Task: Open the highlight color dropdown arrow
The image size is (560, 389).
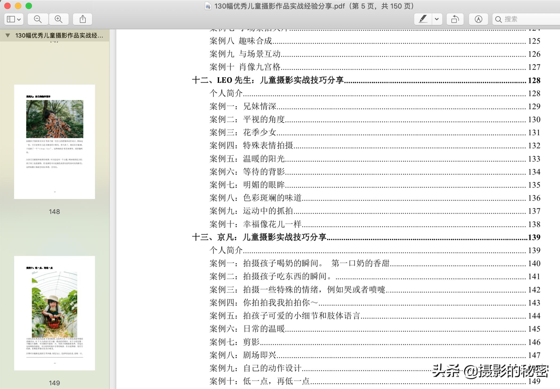Action: pos(437,19)
